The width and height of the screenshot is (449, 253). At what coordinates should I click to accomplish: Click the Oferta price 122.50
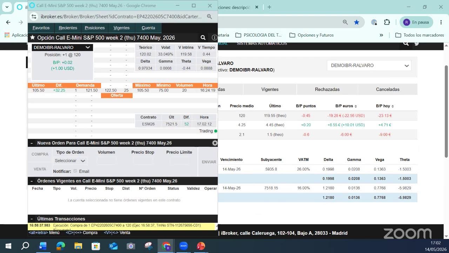point(110,90)
